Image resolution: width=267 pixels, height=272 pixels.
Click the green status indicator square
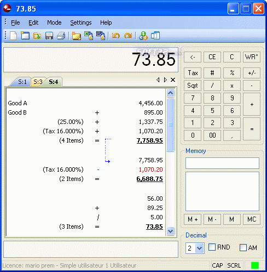tap(255, 265)
